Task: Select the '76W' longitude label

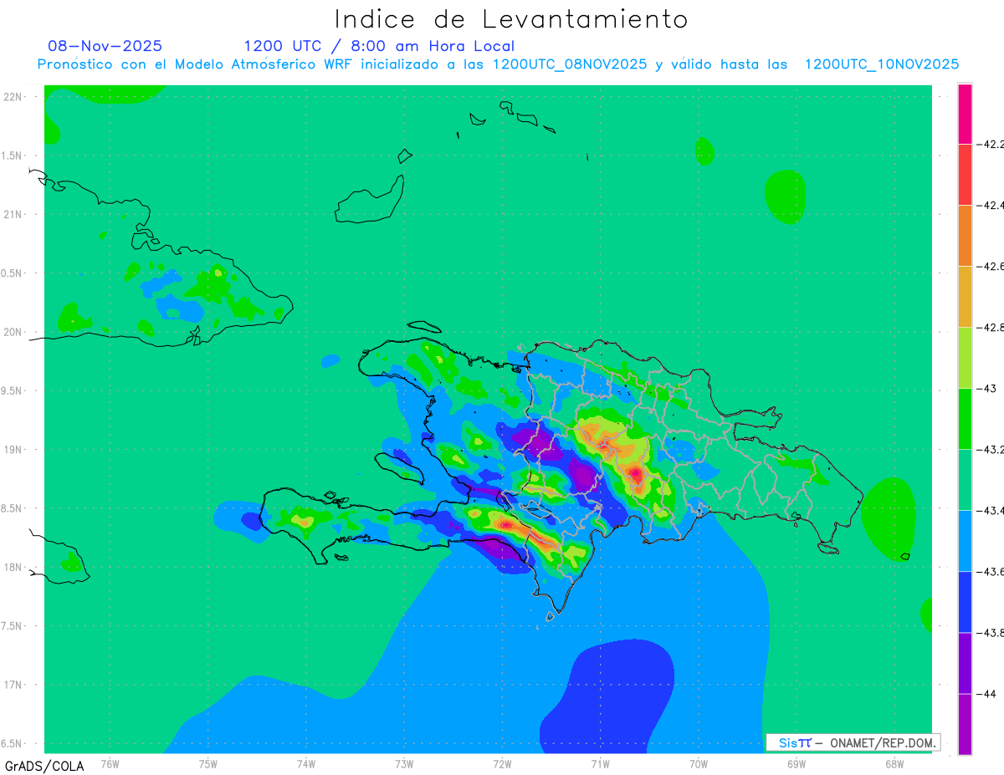Action: point(110,763)
